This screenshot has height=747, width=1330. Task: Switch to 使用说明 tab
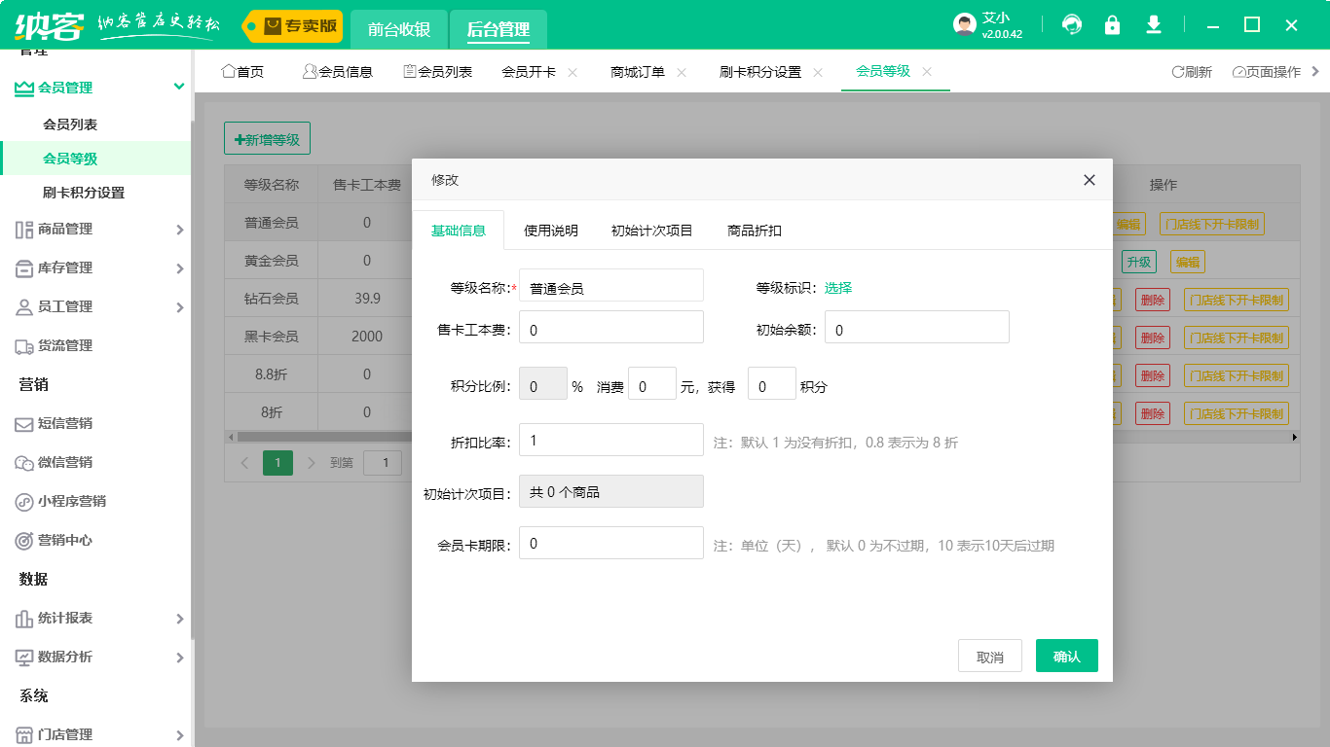point(551,231)
